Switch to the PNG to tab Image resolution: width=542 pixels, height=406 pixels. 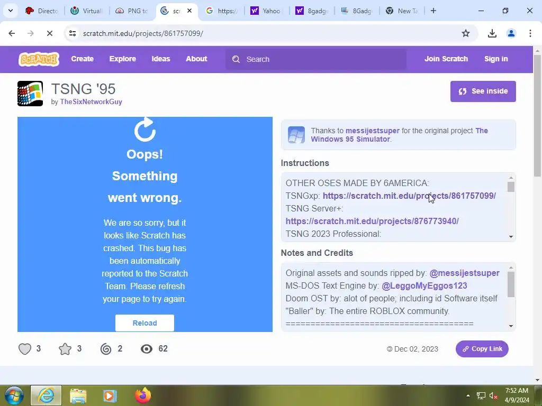tap(132, 11)
